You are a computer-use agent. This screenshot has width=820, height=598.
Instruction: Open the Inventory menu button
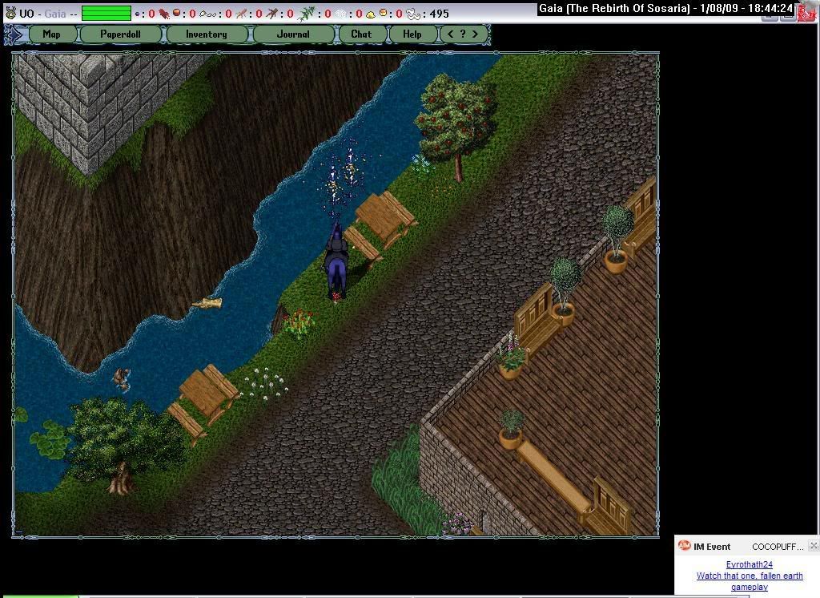click(x=207, y=34)
